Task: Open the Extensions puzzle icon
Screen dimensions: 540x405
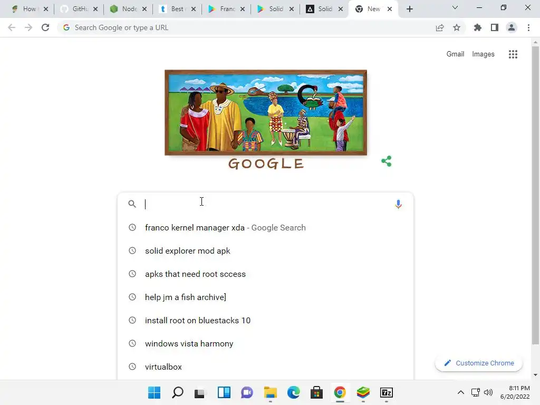Action: (478, 27)
